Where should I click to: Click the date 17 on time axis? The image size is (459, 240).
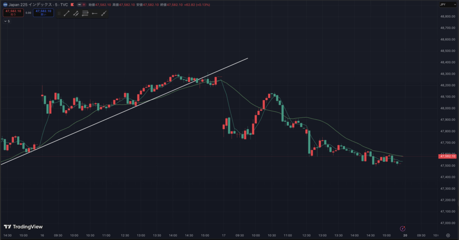click(x=223, y=235)
